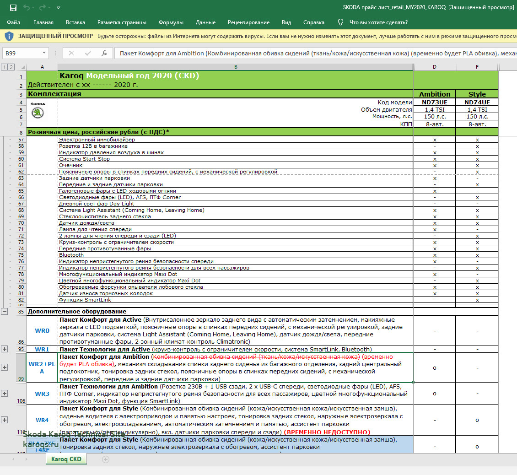Click outline level 2 button
517x475 pixels.
point(11,67)
